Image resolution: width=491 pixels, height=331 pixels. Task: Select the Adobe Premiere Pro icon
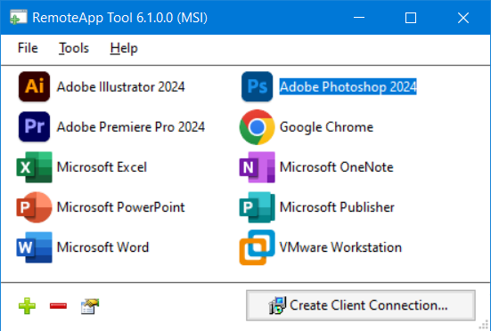(34, 126)
